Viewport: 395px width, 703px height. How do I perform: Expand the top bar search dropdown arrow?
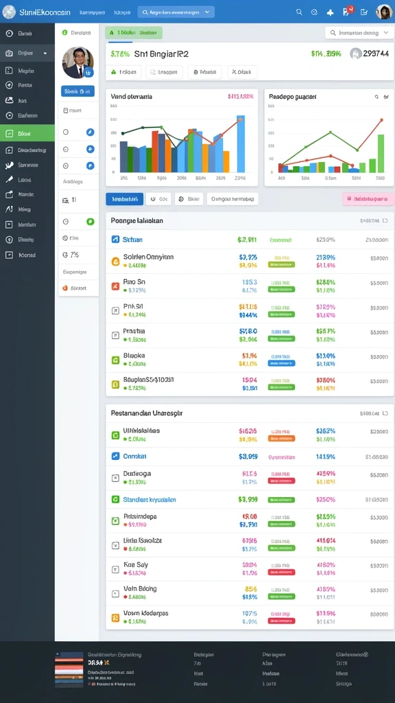[207, 12]
